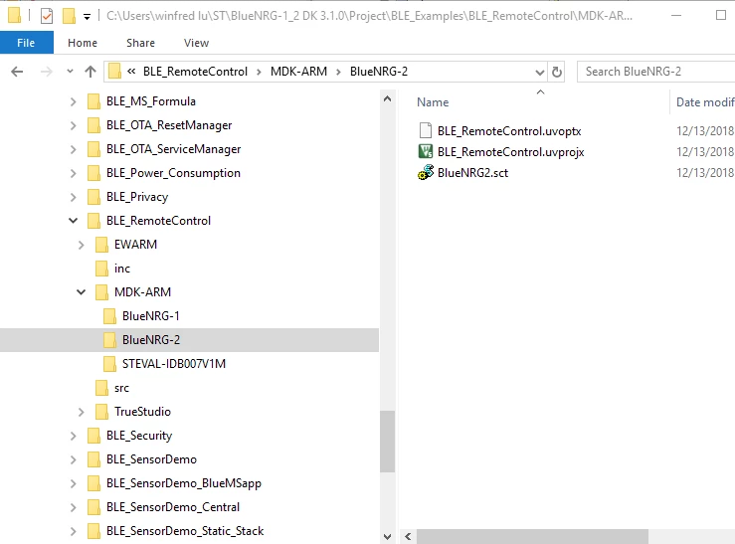This screenshot has width=735, height=544.
Task: Select the BlueNRG2.sct file gear icon
Action: click(425, 172)
